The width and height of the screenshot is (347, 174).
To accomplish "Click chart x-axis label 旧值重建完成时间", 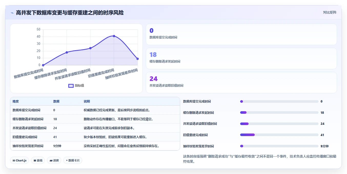I will click(x=101, y=73).
